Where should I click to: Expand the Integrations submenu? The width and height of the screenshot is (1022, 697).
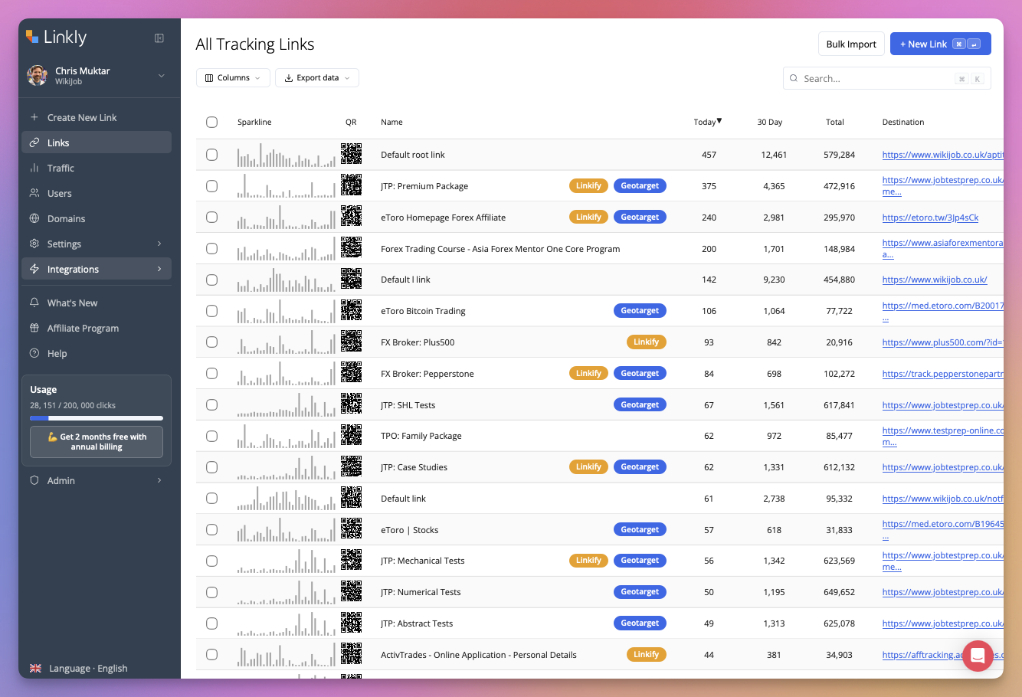[x=159, y=269]
